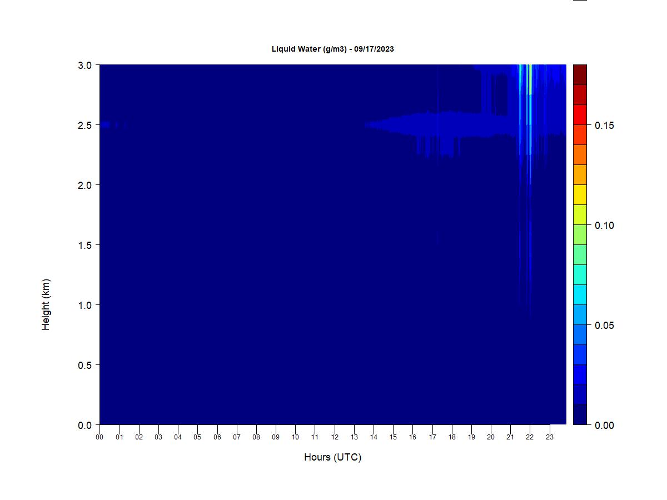Click the 3.0 height axis label
Viewport: 667px width, 500px height.
tap(84, 65)
